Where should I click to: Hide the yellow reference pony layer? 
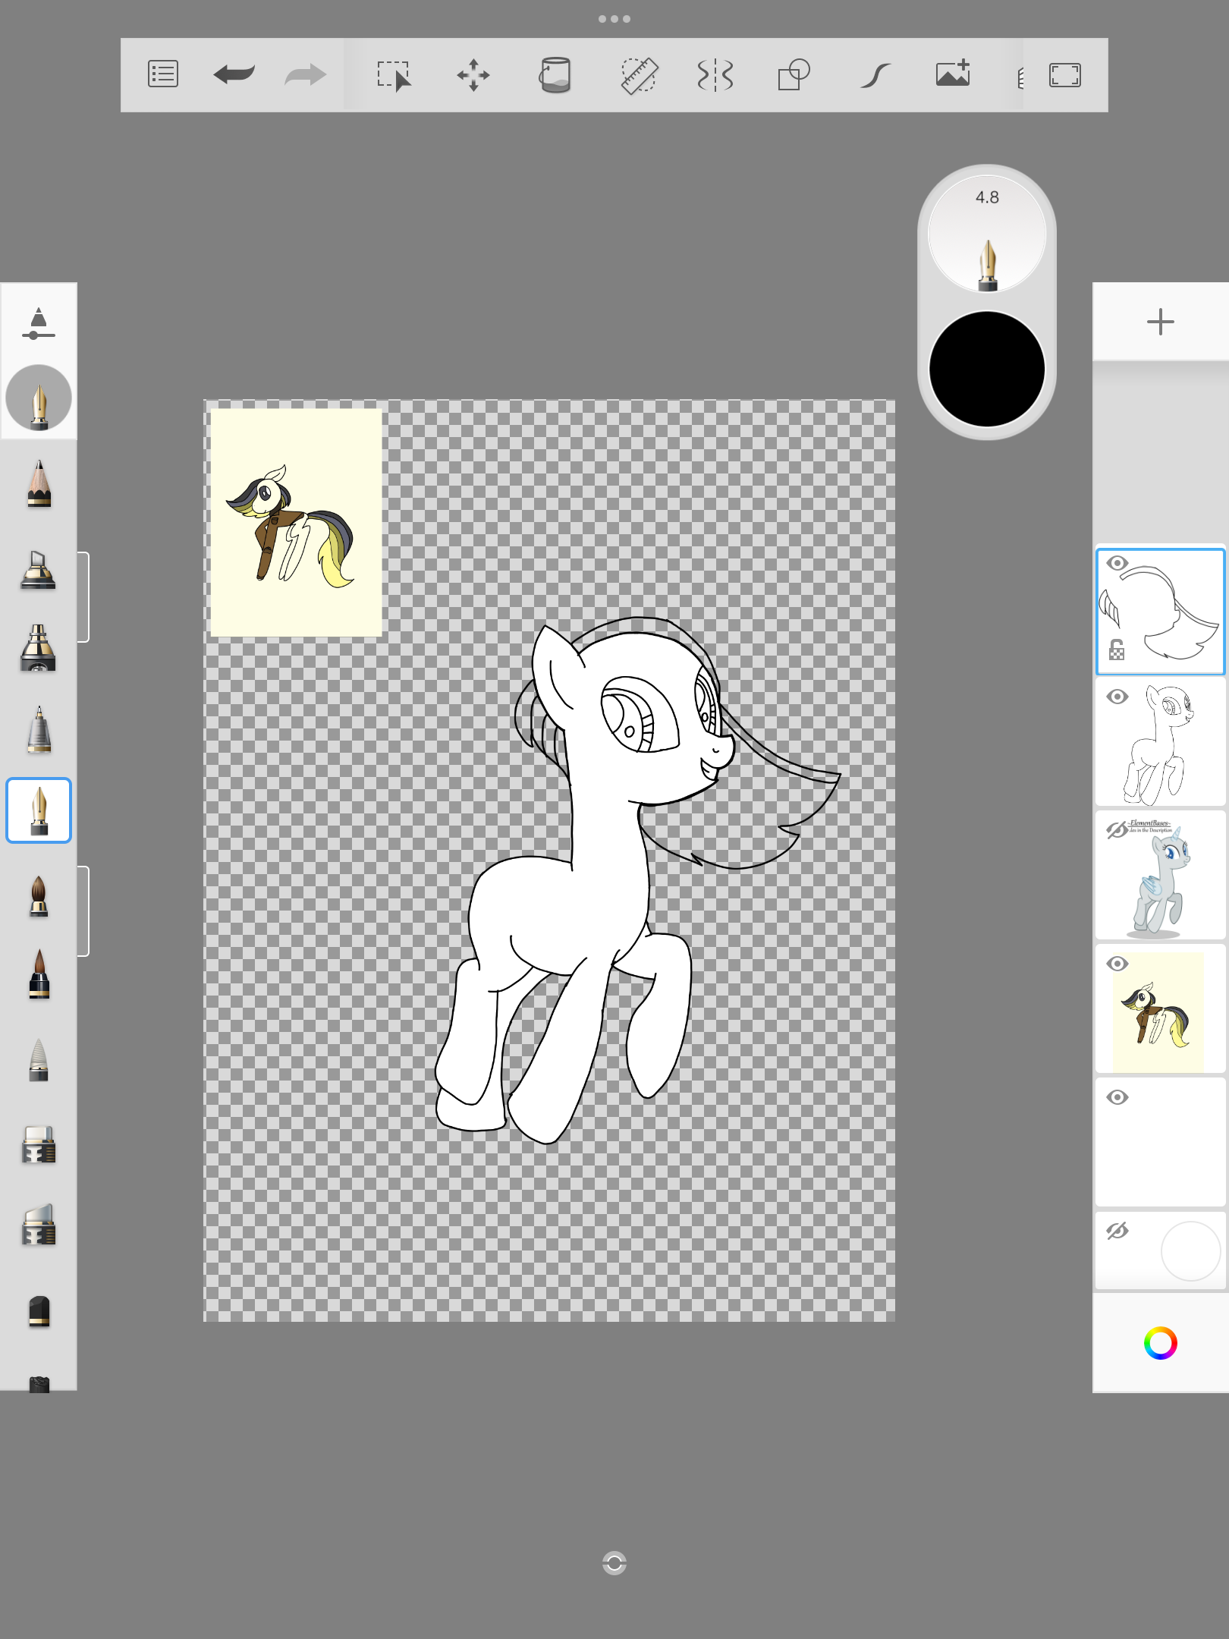(1117, 964)
